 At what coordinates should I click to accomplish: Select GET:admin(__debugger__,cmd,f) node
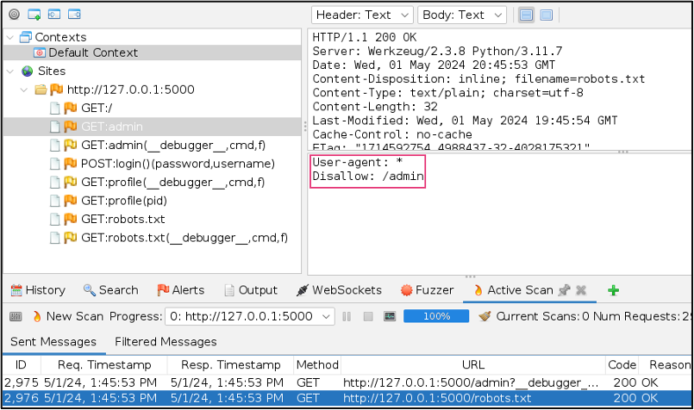[173, 145]
